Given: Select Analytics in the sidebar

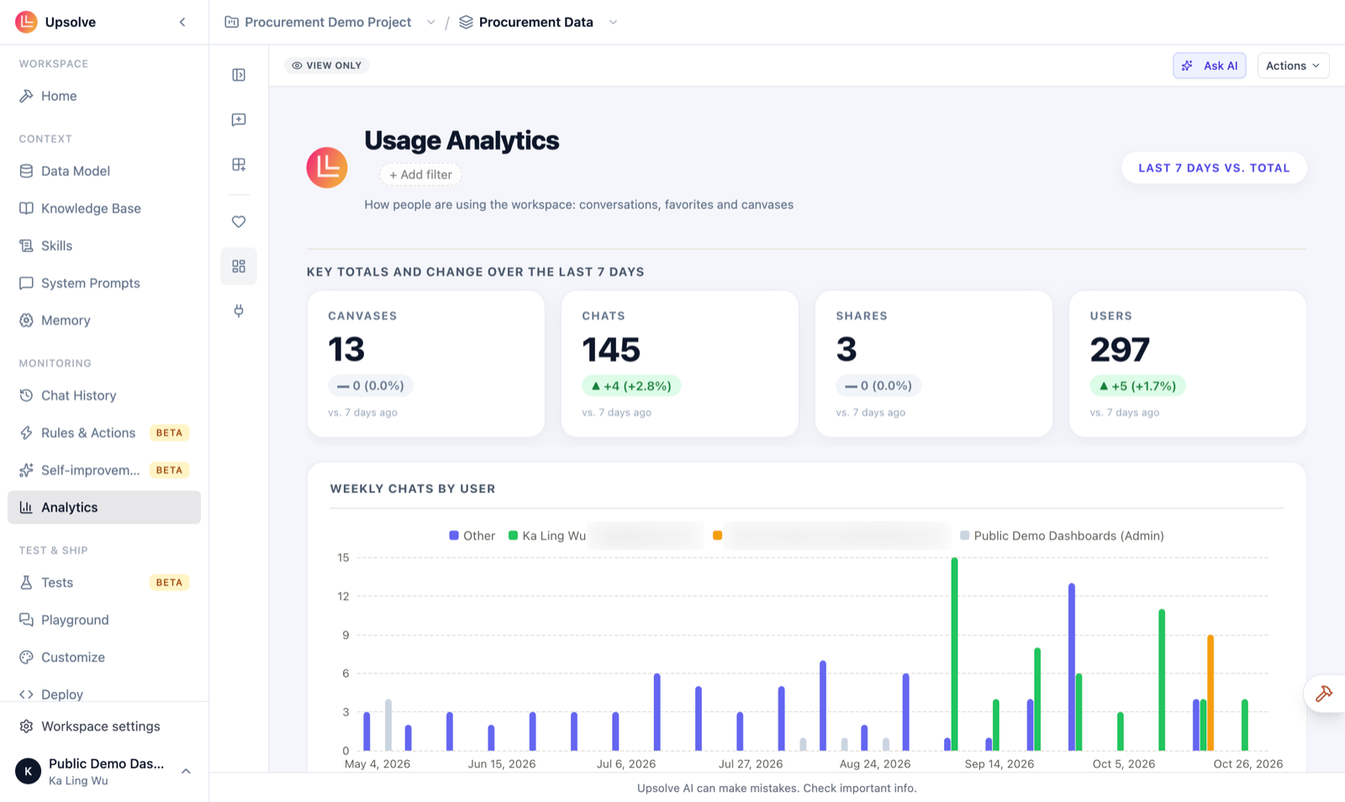Looking at the screenshot, I should (x=104, y=507).
